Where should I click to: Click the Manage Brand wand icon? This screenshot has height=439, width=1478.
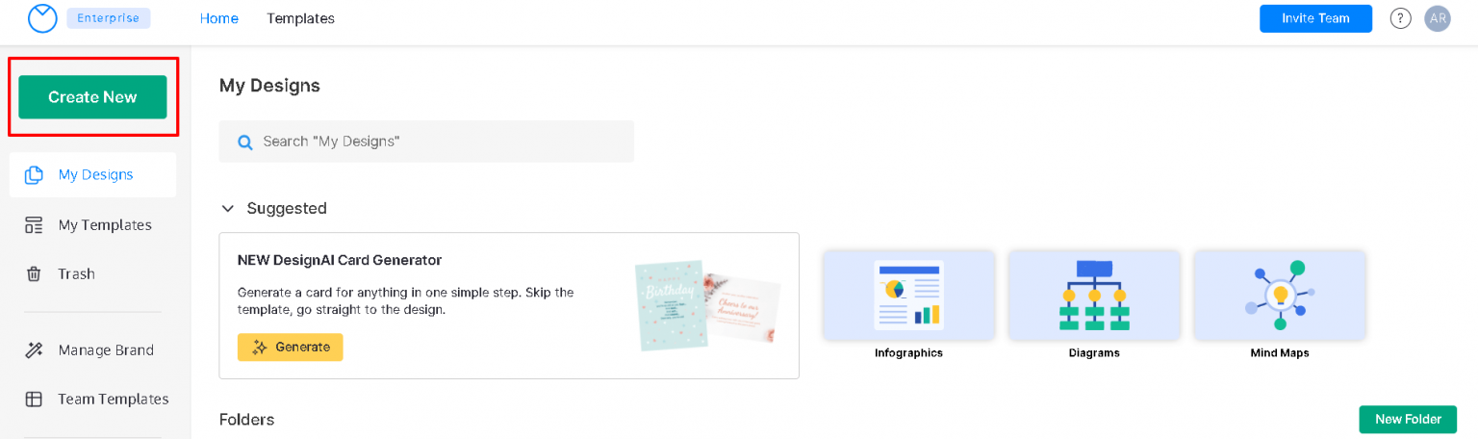pos(34,350)
